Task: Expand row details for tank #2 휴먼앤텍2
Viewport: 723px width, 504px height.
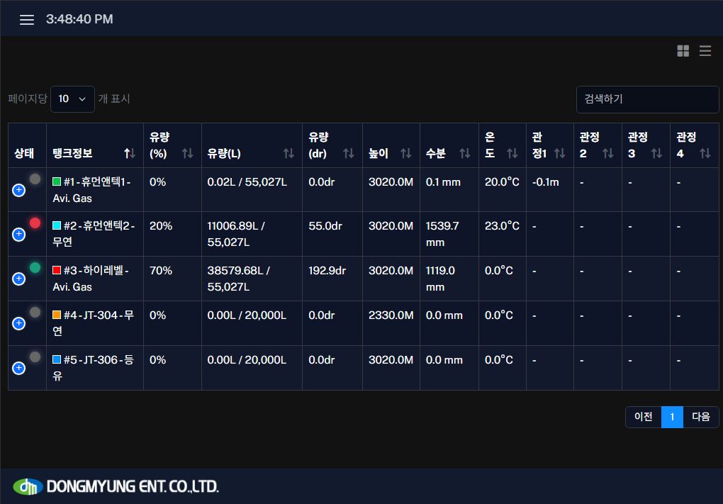Action: 19,235
